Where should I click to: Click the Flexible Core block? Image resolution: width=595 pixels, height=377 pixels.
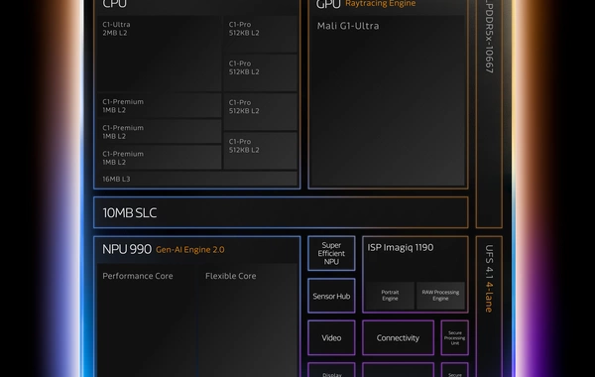coord(247,320)
